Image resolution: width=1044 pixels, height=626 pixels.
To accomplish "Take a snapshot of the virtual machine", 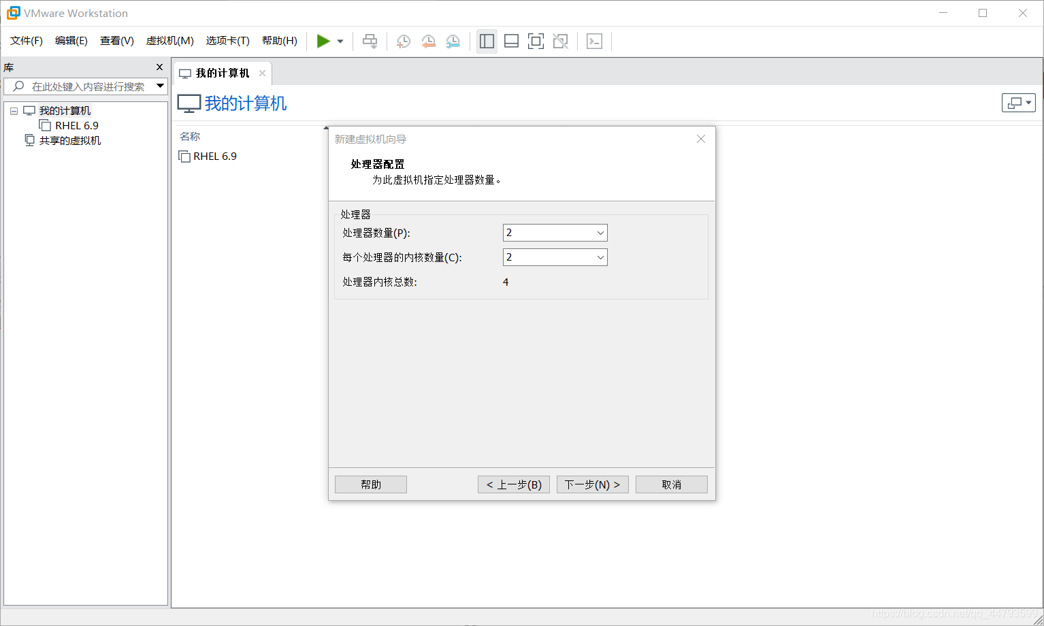I will click(403, 41).
